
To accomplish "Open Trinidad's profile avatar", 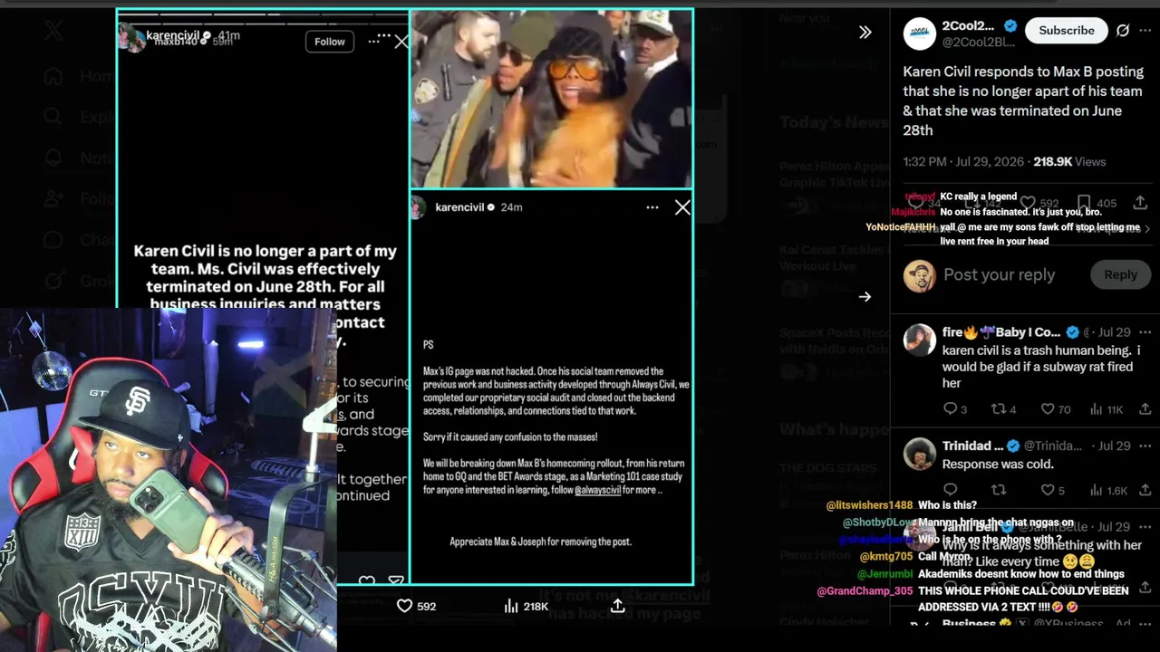I will [x=920, y=454].
